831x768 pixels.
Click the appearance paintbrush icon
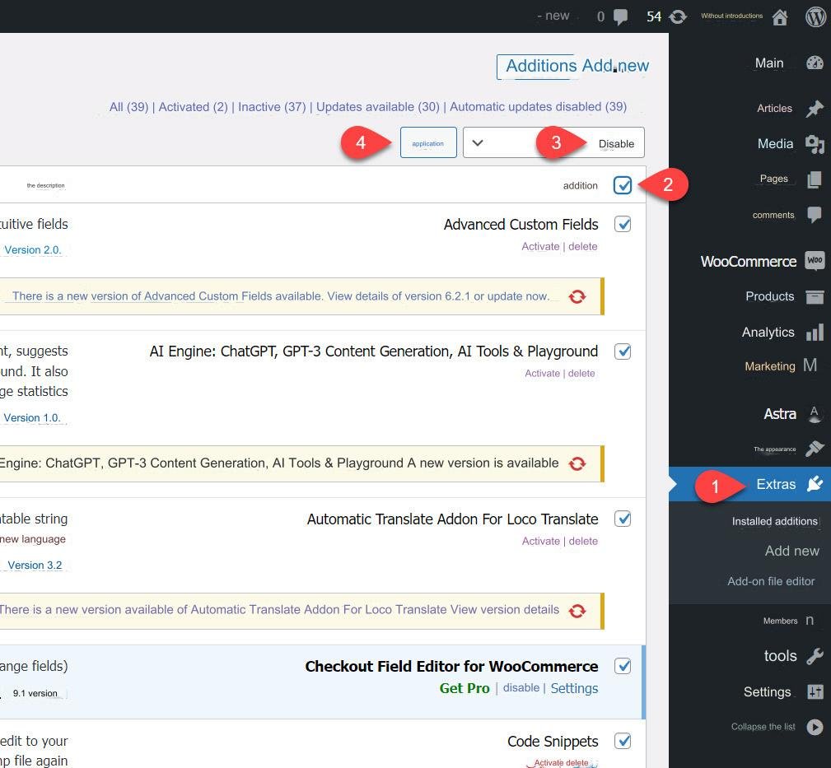(815, 448)
